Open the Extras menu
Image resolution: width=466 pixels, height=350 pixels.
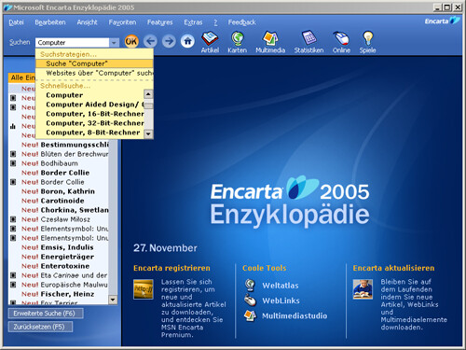tap(193, 22)
